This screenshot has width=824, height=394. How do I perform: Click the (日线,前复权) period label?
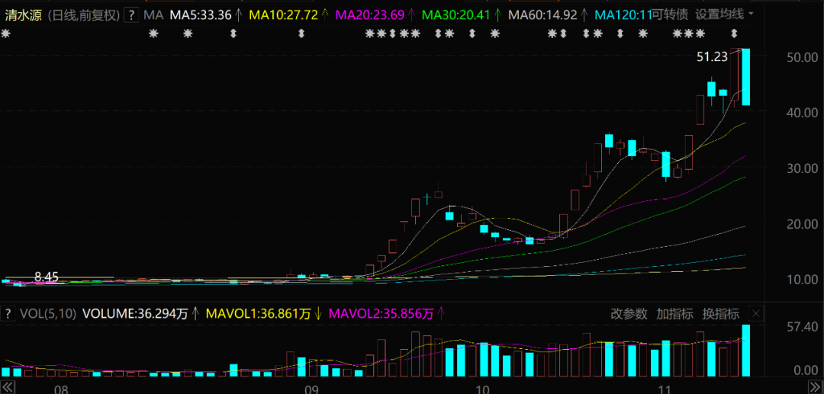[x=84, y=14]
